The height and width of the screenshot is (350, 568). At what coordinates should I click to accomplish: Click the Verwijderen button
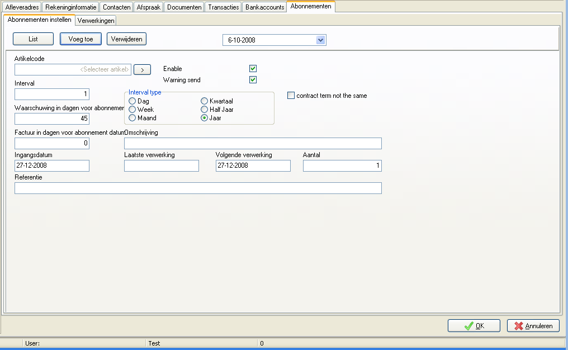(x=126, y=39)
